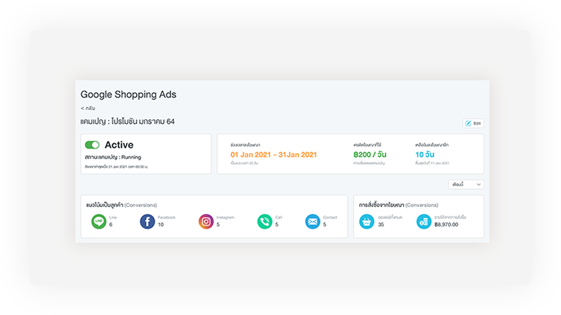Viewport: 561px width, 315px height.
Task: Click the Edit campaign button
Action: coord(473,123)
